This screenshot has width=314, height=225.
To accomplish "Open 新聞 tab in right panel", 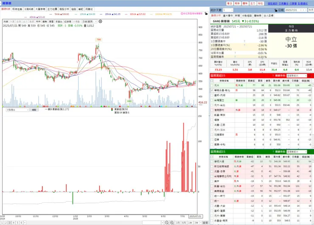I will click(238, 15).
